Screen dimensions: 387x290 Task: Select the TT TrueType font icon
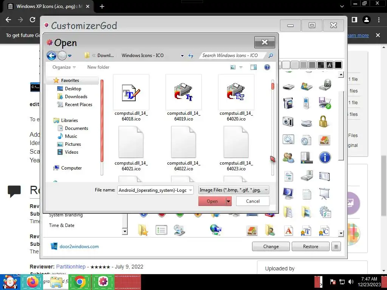tap(306, 231)
